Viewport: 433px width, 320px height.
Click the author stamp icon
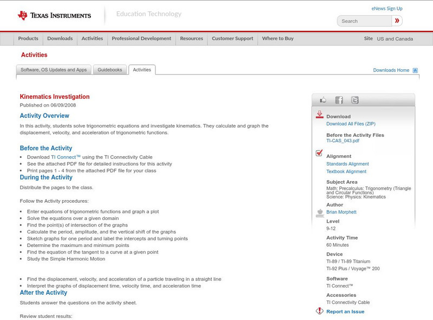(x=320, y=213)
